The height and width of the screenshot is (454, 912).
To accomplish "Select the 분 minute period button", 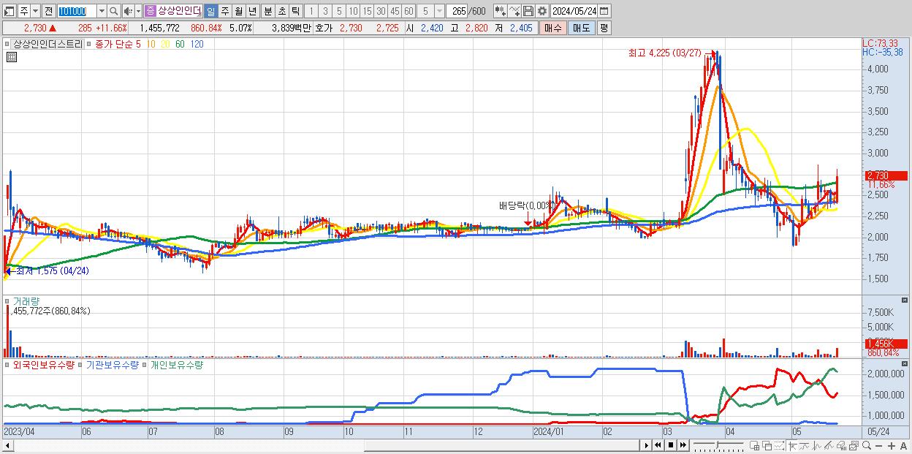I will 267,11.
